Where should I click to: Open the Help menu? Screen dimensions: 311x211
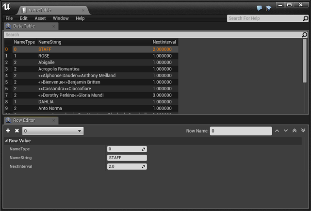click(80, 18)
